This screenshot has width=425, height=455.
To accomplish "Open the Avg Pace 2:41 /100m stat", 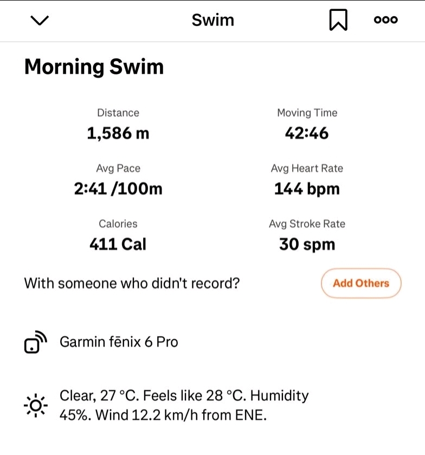I will [x=118, y=188].
